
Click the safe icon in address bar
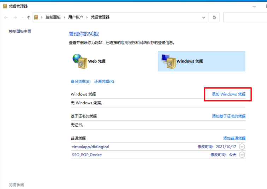coord(36,17)
